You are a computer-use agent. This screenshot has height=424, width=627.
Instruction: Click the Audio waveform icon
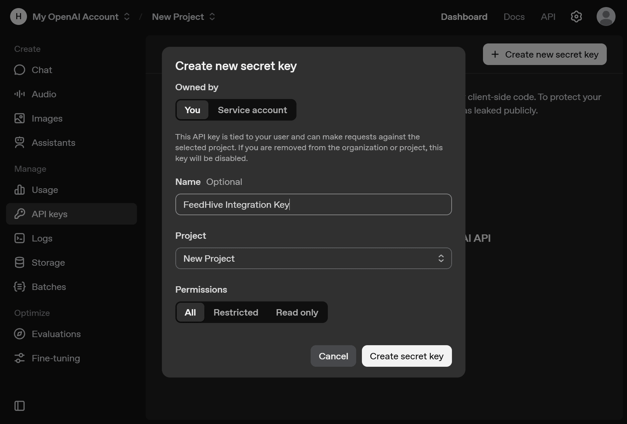pyautogui.click(x=20, y=94)
